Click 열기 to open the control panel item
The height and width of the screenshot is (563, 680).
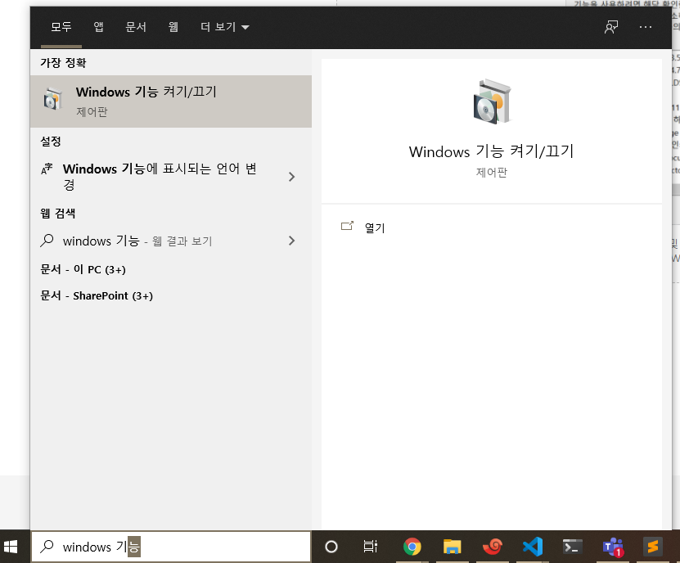click(375, 227)
